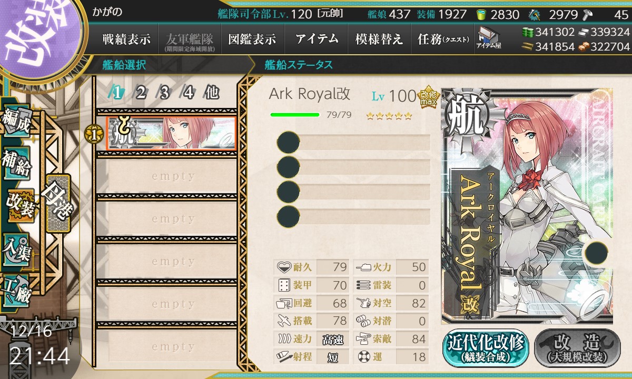Click the second empty fleet slot
The width and height of the screenshot is (632, 379).
click(167, 219)
